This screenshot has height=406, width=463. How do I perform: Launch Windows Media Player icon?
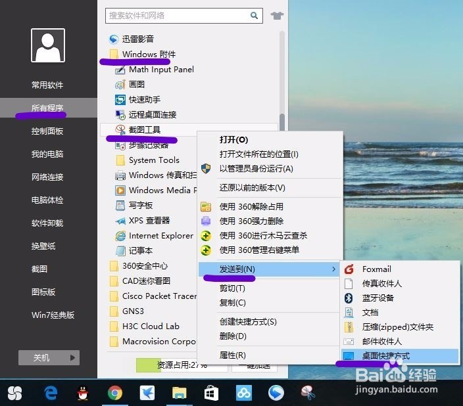point(120,191)
